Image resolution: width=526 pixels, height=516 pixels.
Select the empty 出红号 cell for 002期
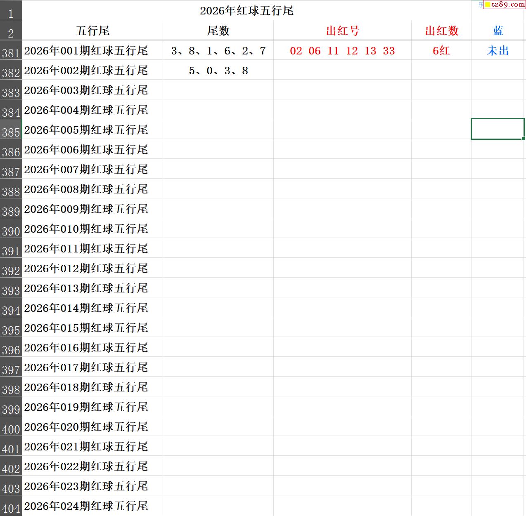[342, 71]
